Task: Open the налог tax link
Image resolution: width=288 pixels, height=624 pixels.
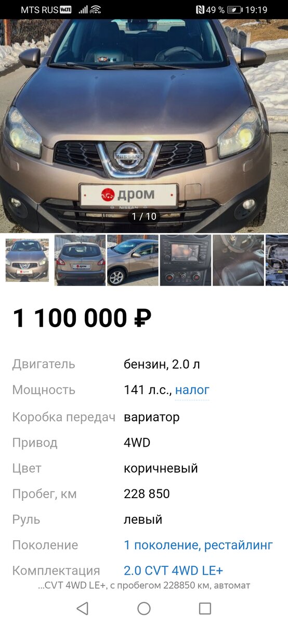Action: 192,390
